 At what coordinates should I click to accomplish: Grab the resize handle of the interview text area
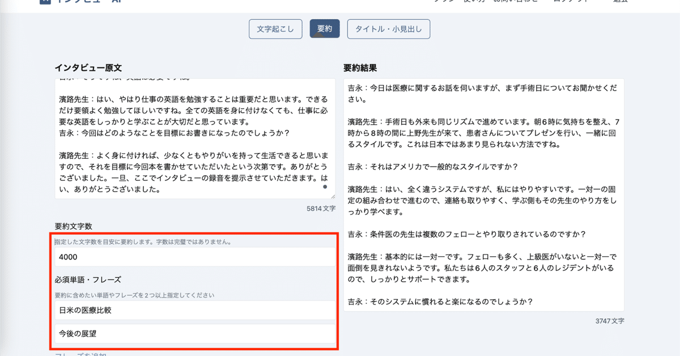pyautogui.click(x=332, y=196)
